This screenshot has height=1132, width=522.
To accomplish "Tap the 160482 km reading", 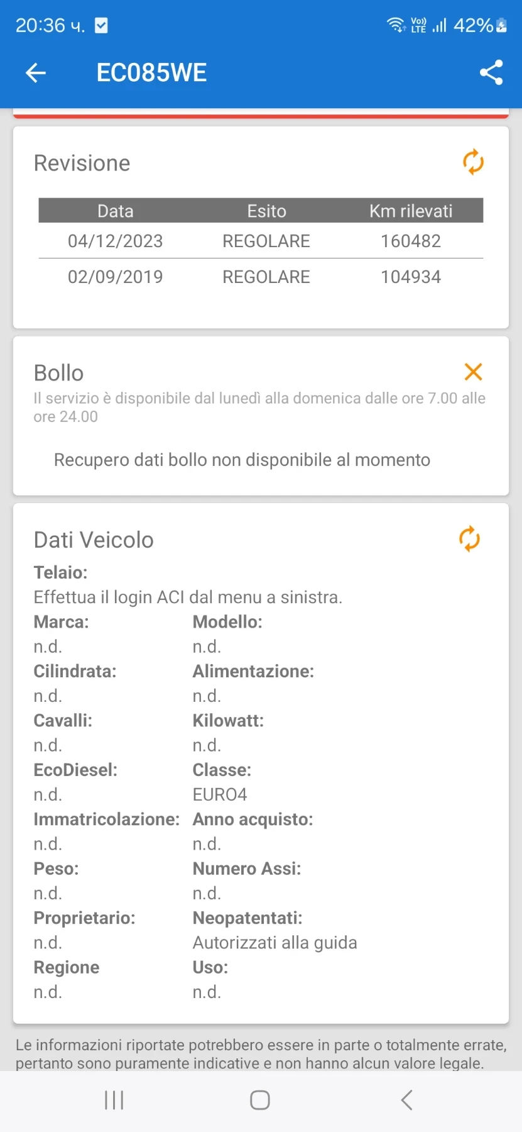I will click(411, 241).
